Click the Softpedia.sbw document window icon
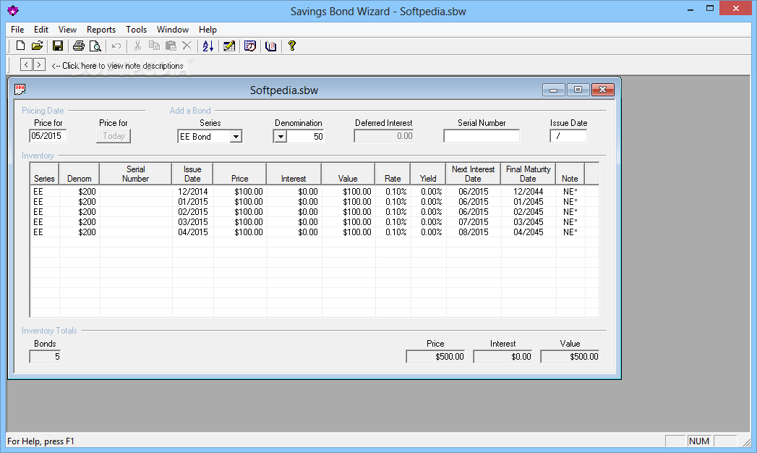This screenshot has width=757, height=453. pyautogui.click(x=20, y=89)
